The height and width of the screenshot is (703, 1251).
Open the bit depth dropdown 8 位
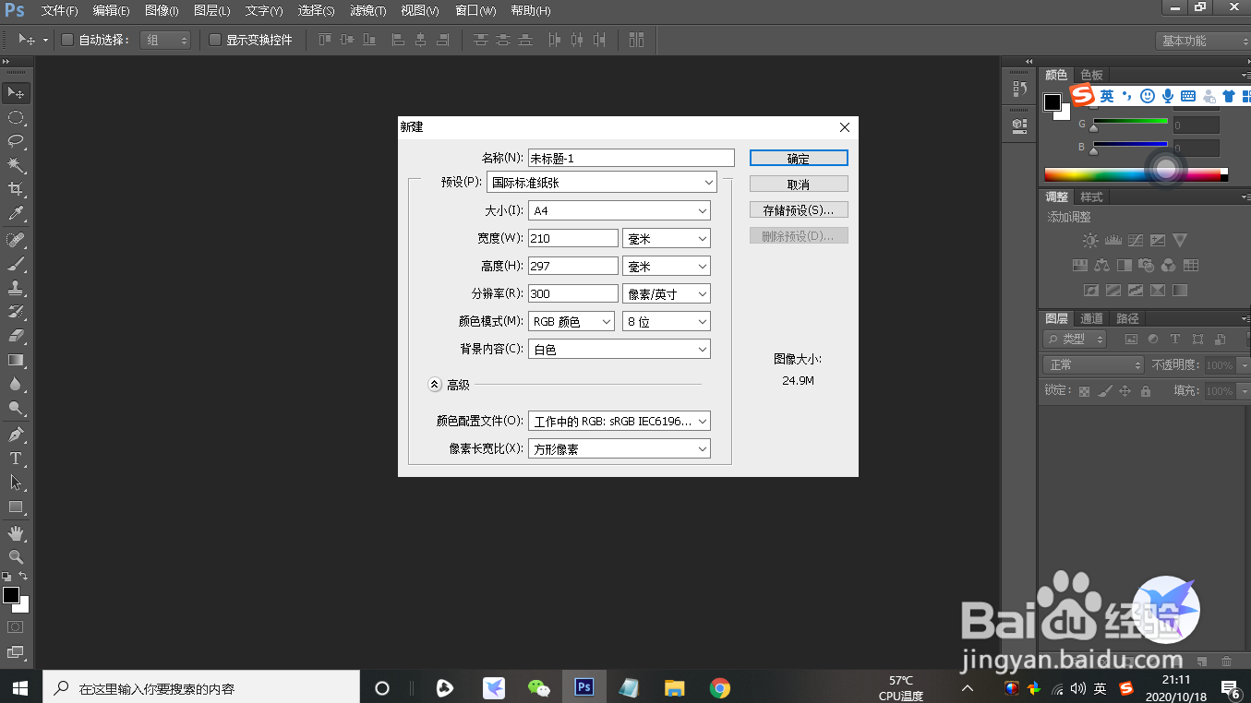[667, 321]
